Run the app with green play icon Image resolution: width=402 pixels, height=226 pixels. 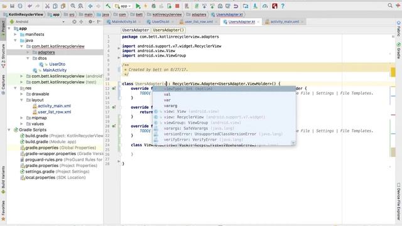(x=138, y=6)
